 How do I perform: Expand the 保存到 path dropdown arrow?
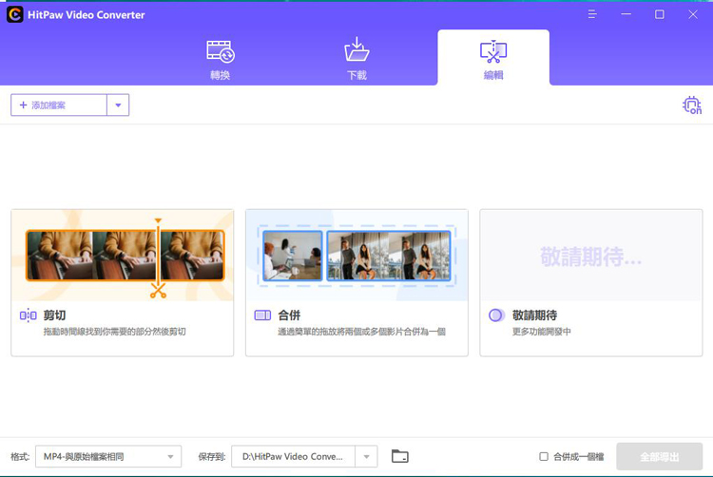[367, 456]
